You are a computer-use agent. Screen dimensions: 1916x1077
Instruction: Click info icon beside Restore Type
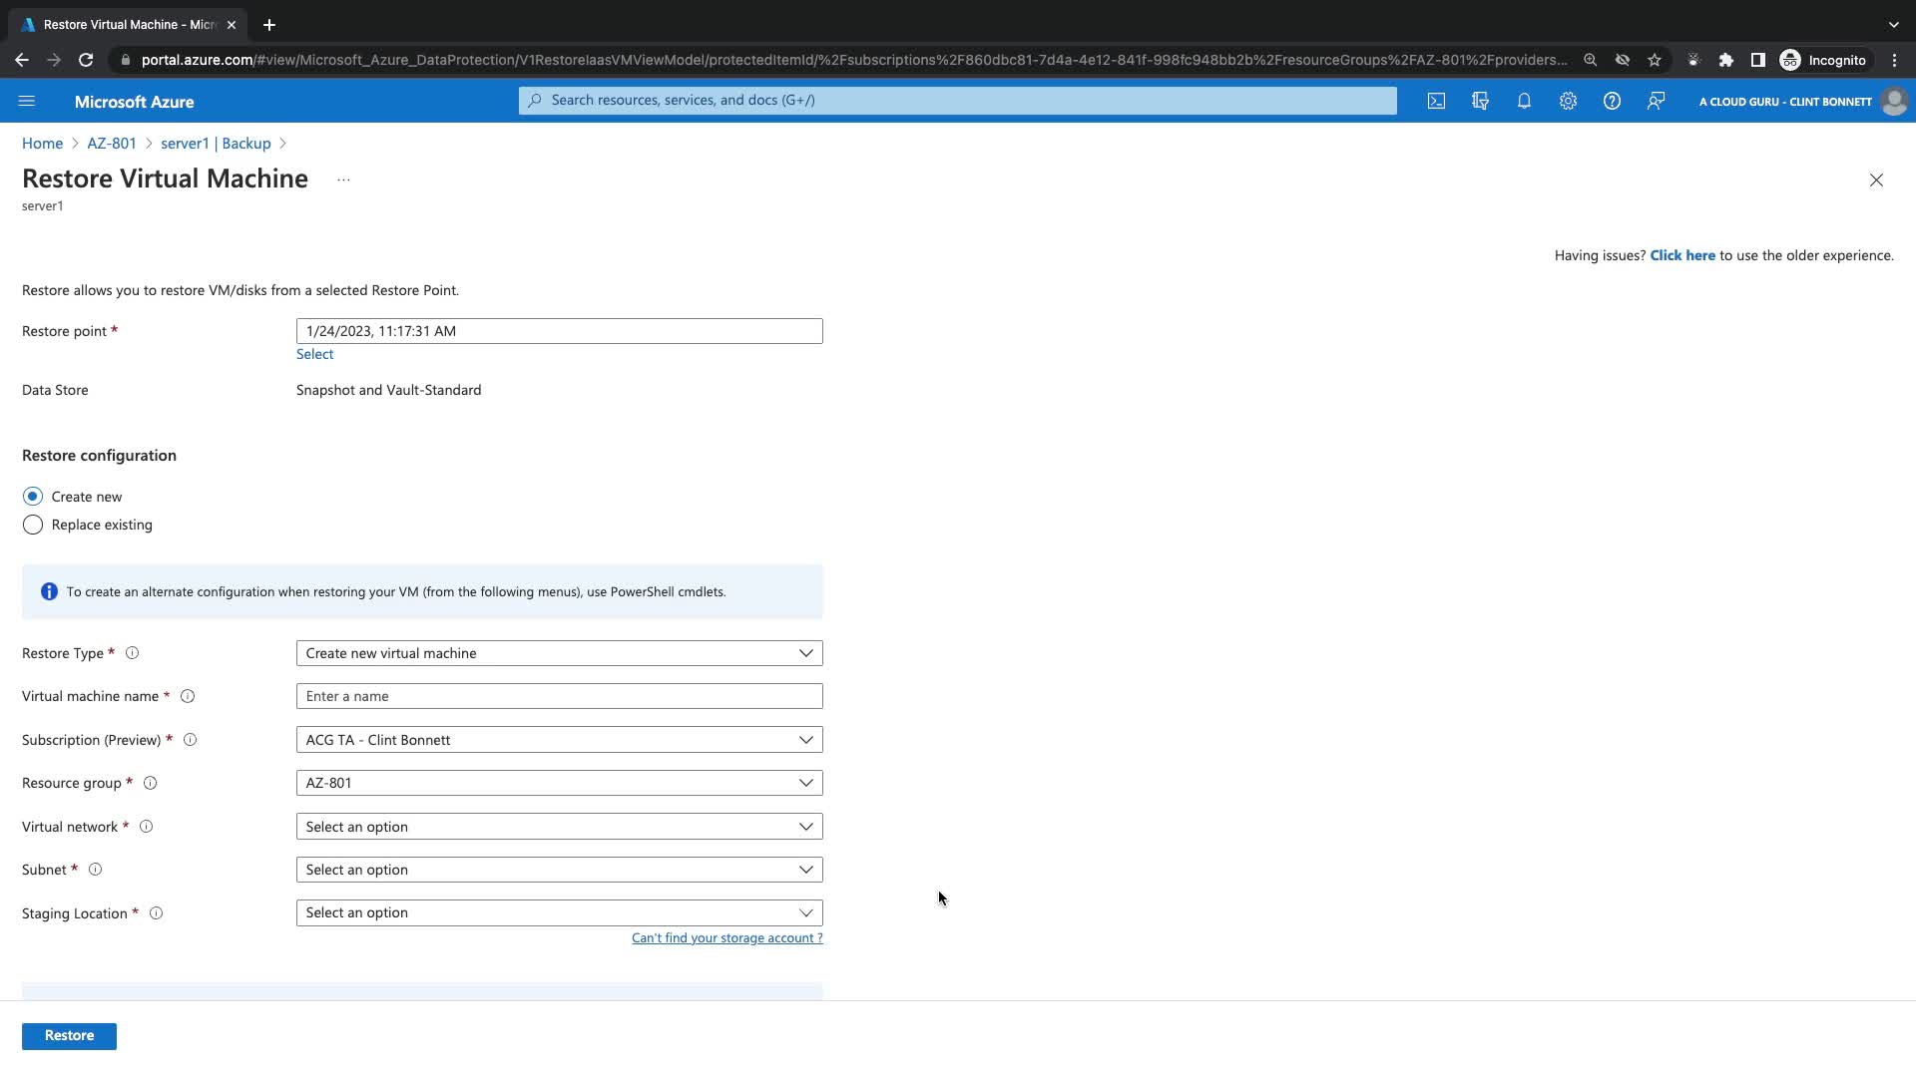click(132, 653)
